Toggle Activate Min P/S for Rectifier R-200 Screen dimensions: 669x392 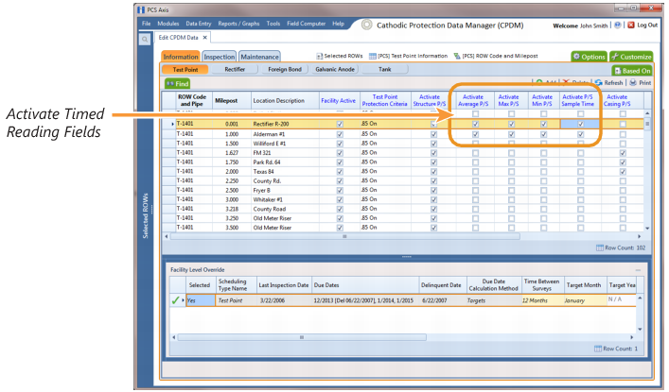543,124
